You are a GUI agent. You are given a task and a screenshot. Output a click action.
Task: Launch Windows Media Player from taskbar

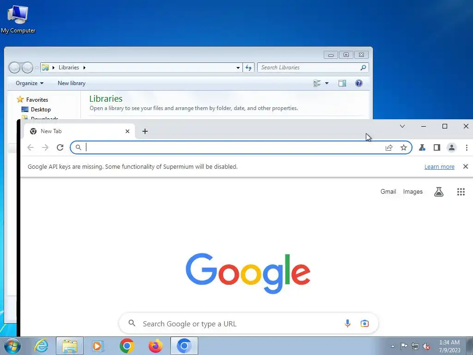point(98,346)
